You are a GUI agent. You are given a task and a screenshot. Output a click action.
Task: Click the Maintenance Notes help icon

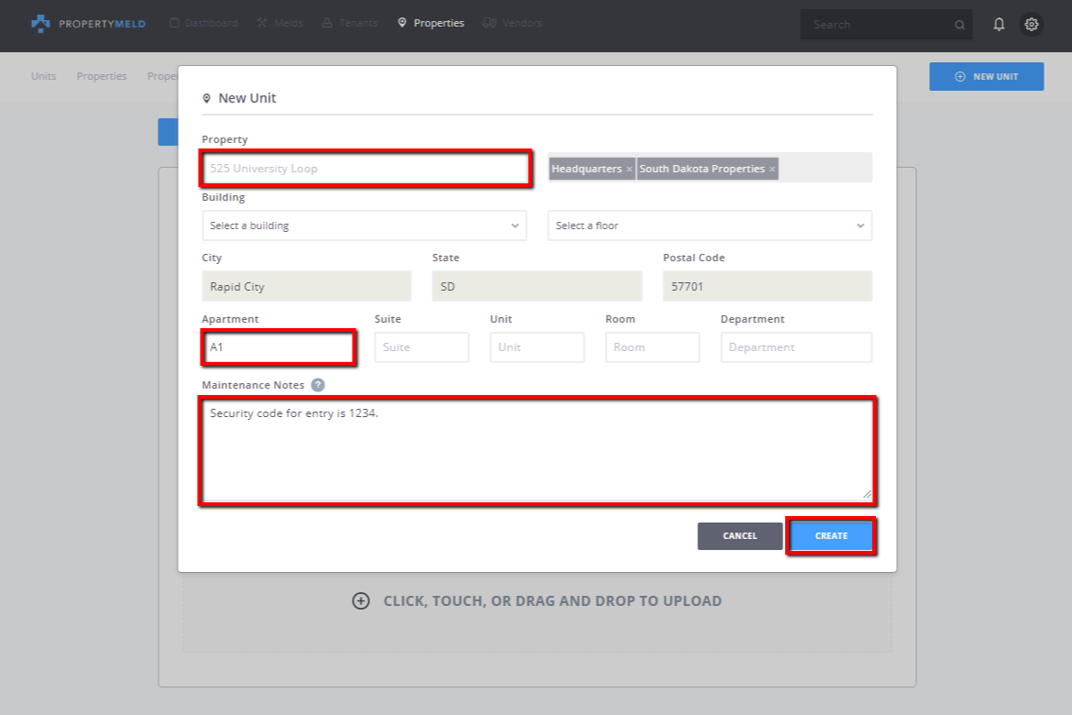[318, 385]
